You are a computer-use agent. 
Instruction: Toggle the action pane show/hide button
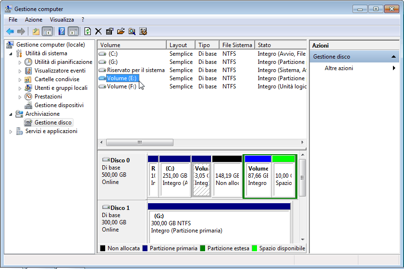tap(73, 31)
